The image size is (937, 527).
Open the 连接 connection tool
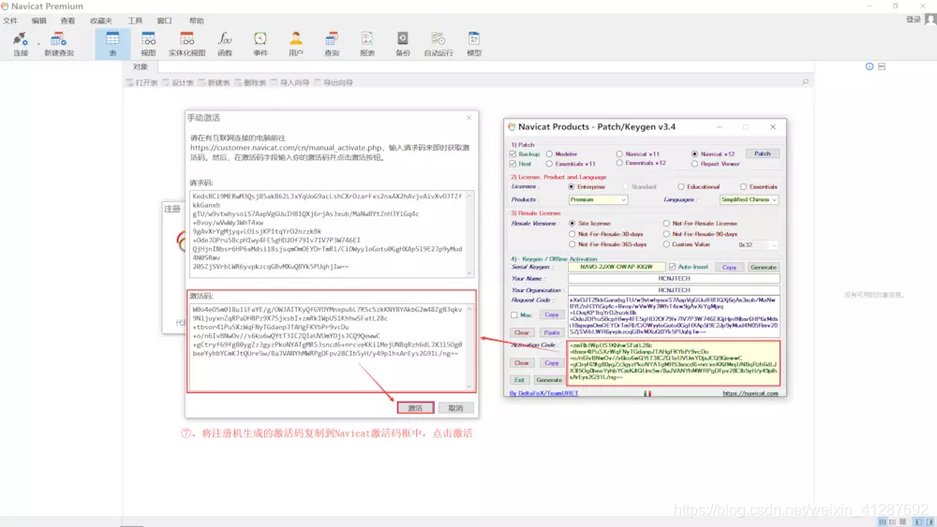tap(21, 44)
